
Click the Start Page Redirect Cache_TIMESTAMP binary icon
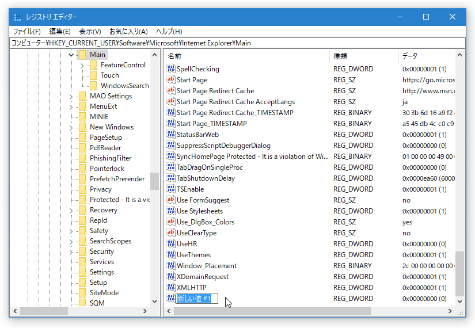[171, 112]
